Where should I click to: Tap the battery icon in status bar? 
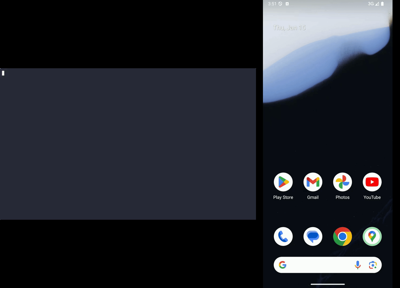point(382,4)
